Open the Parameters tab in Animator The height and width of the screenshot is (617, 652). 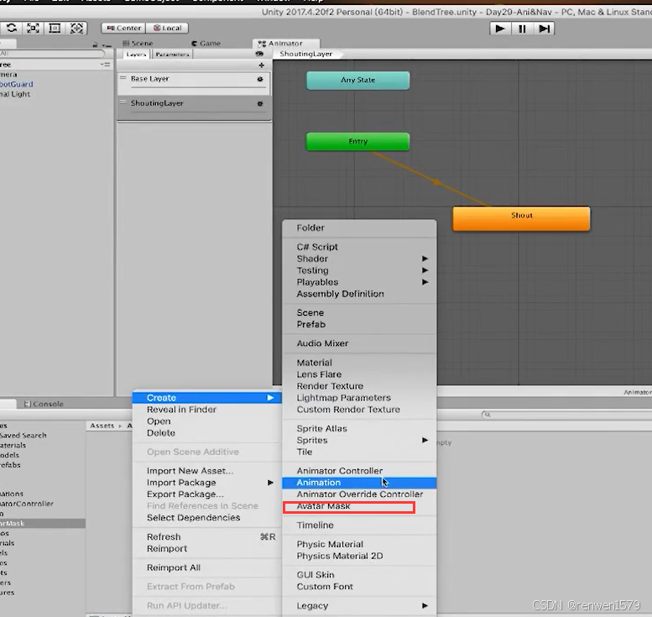pyautogui.click(x=172, y=55)
